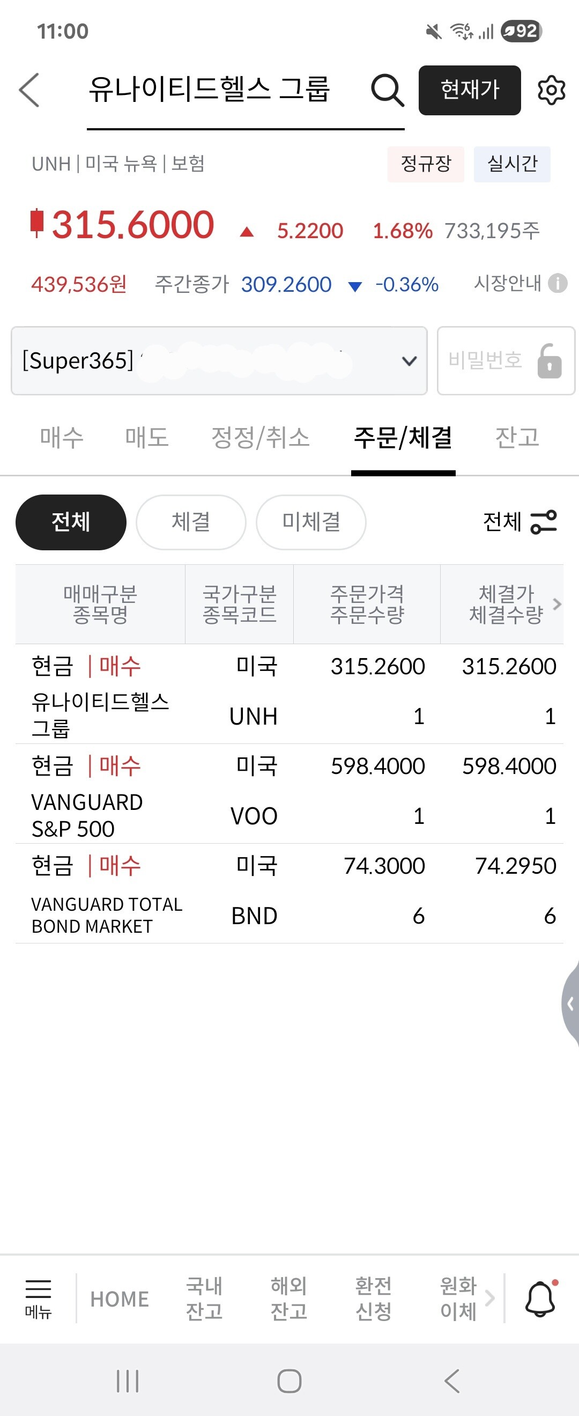Tap the magnifier search icon
579x1416 pixels.
387,90
